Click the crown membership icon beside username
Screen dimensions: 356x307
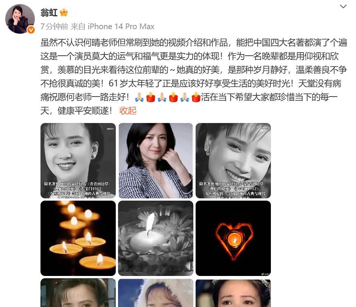tap(64, 12)
